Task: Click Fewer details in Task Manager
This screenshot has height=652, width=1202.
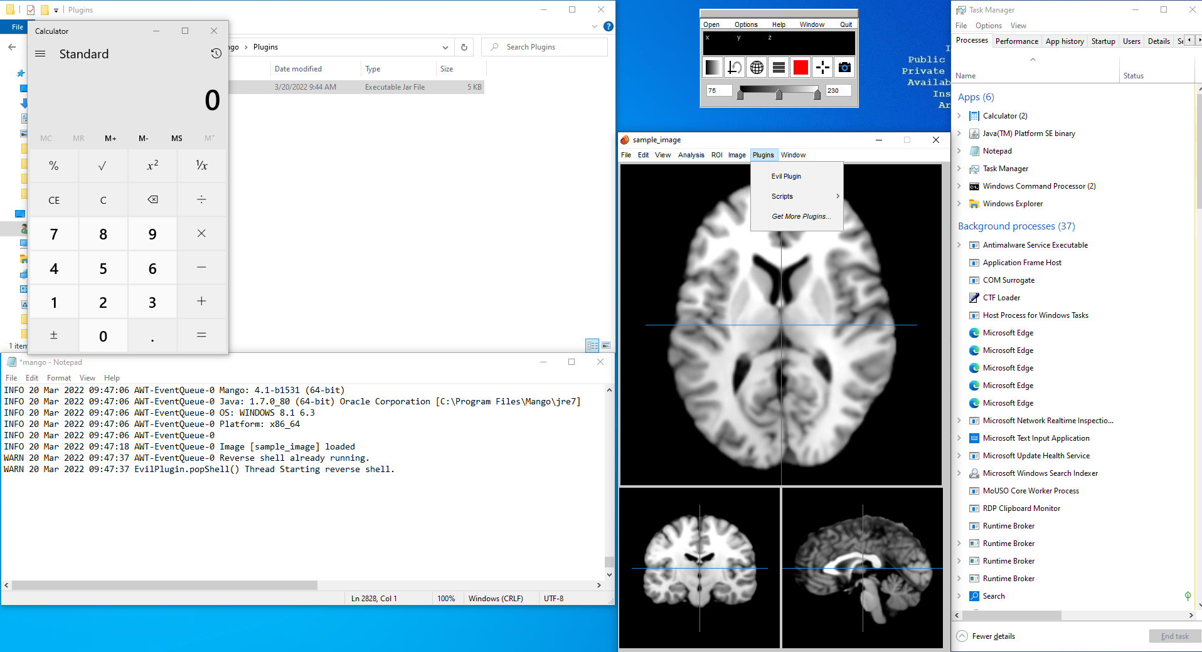Action: (986, 636)
